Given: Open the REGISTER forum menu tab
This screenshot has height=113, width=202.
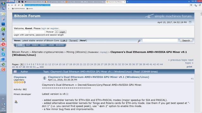Looking at the screenshot, I should tap(60, 45).
